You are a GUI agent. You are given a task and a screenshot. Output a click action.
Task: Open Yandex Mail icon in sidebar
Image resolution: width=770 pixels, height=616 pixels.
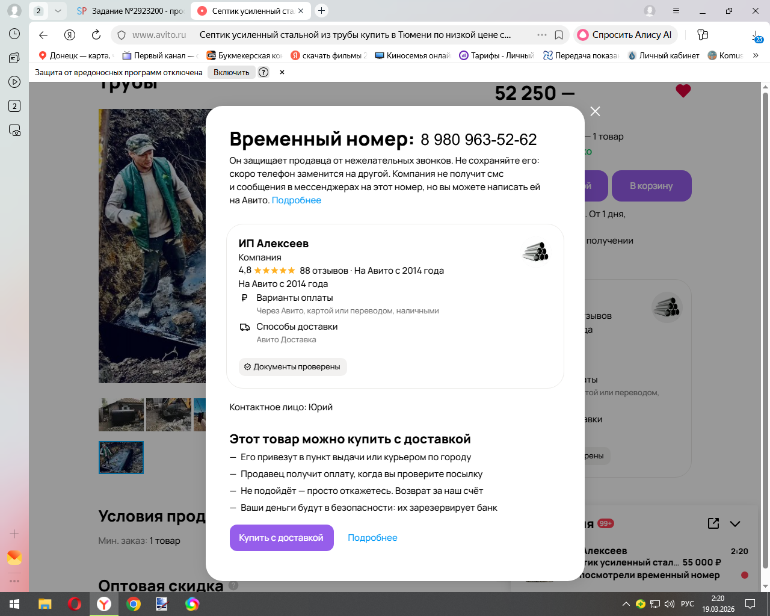[14, 558]
